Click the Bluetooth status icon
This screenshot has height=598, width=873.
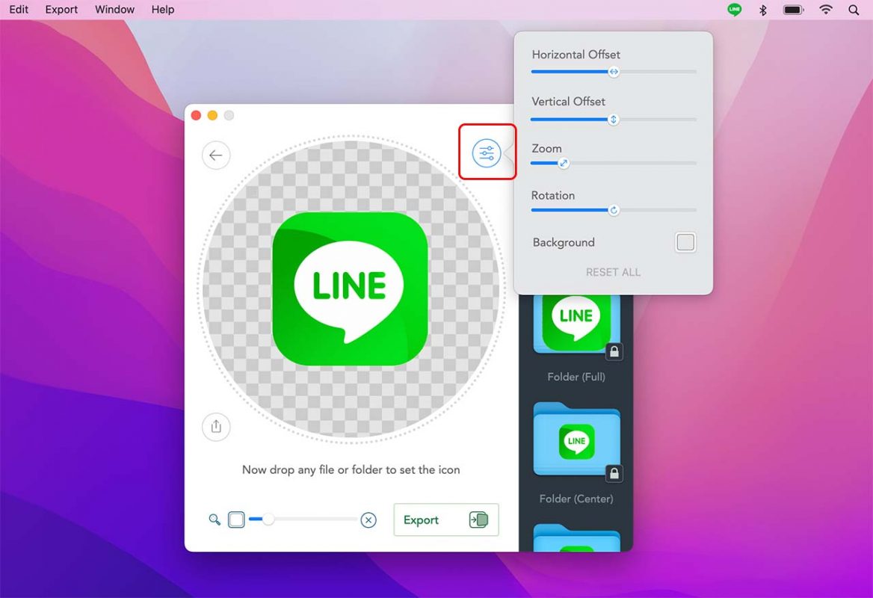(x=763, y=10)
